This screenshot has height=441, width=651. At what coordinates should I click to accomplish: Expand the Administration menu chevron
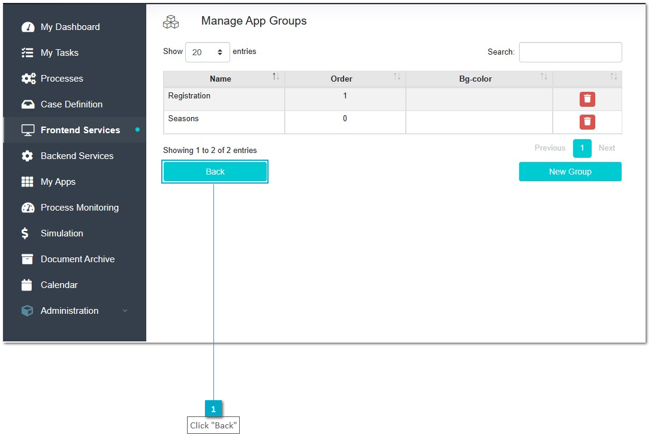[x=125, y=311]
